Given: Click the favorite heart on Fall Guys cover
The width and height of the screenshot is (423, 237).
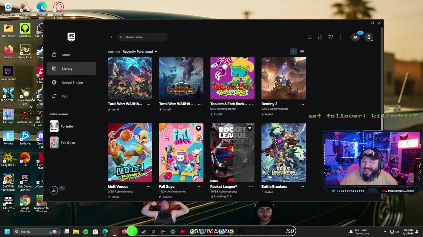Looking at the screenshot, I should point(198,128).
